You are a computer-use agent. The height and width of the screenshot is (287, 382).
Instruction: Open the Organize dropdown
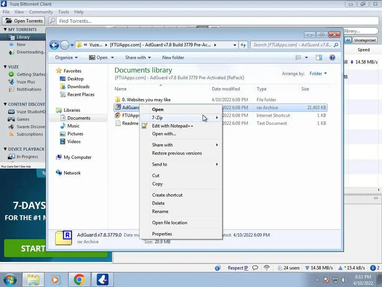(66, 58)
